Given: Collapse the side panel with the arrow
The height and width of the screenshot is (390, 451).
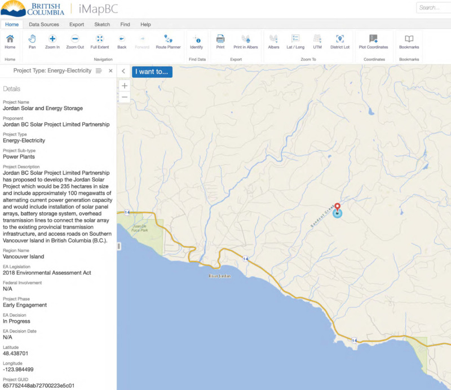Looking at the screenshot, I should (x=123, y=71).
